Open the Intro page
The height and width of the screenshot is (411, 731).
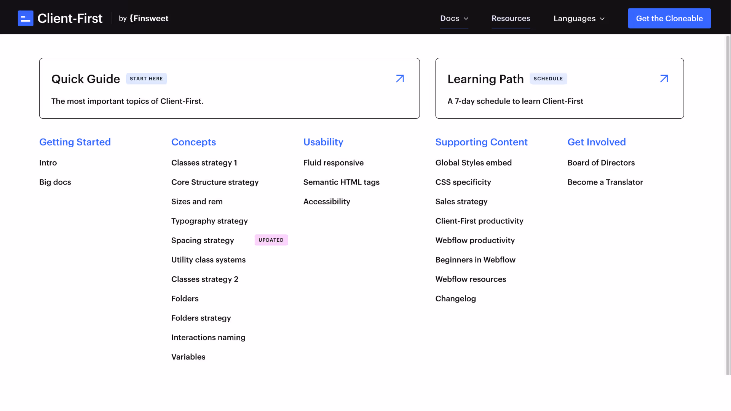(48, 163)
